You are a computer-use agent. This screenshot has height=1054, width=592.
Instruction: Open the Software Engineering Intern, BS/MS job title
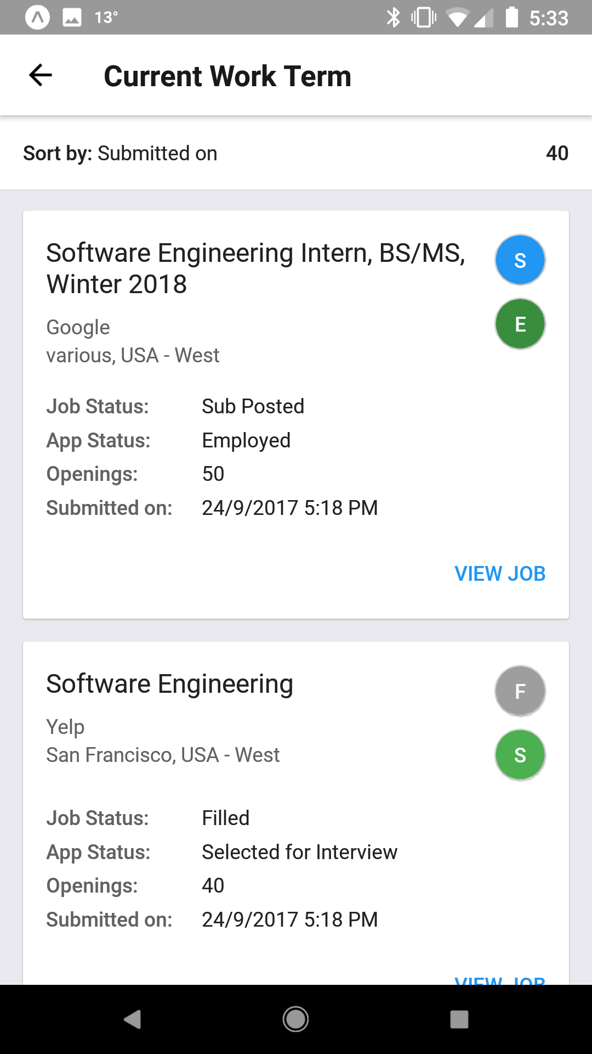point(255,268)
